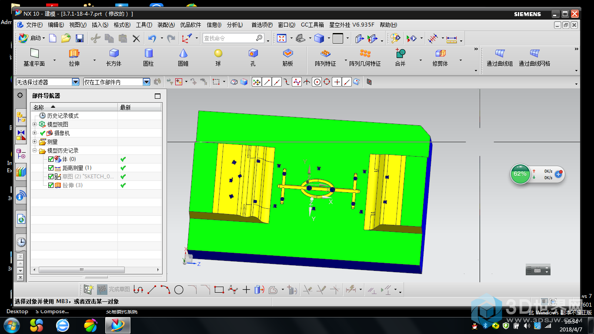
Task: Open a file with the folder icon
Action: coord(66,38)
